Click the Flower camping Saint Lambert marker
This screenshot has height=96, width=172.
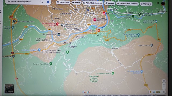139,14
